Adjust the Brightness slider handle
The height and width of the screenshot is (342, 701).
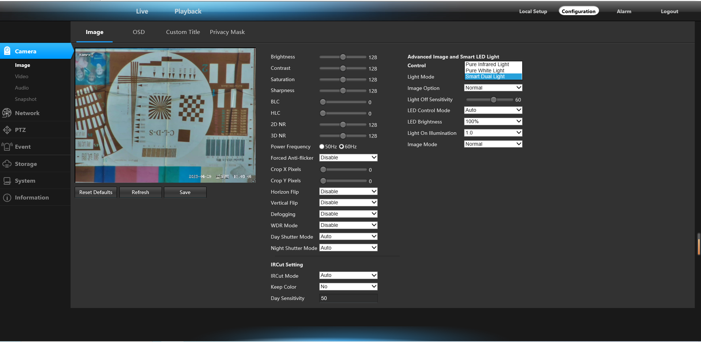click(x=343, y=57)
